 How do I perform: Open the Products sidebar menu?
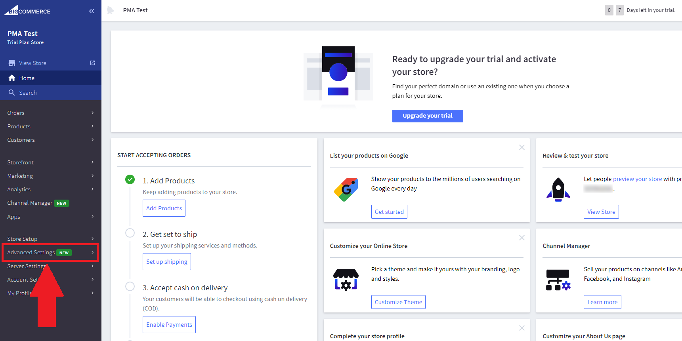tap(19, 126)
